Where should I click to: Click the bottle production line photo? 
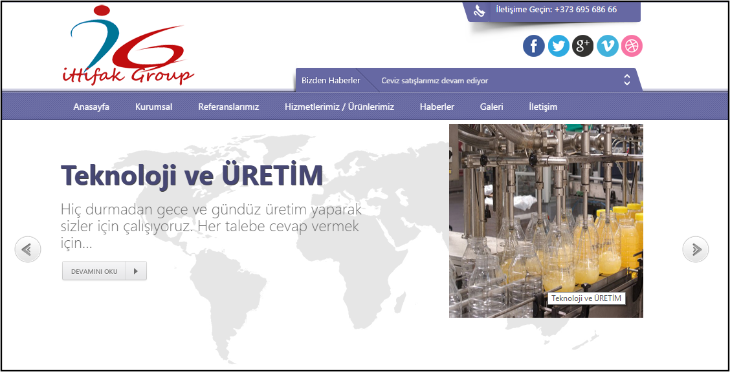click(546, 221)
